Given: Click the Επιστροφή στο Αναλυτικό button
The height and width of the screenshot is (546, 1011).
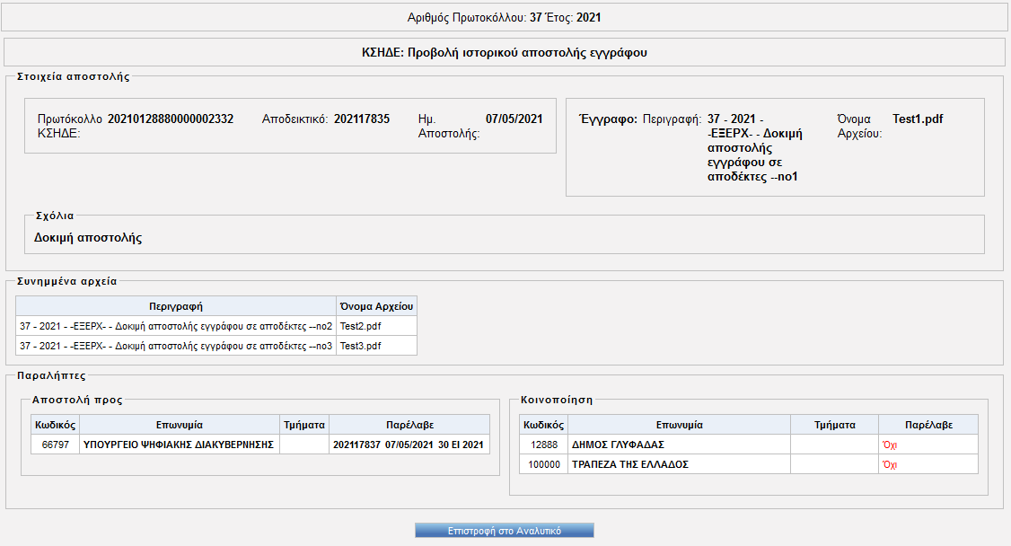Looking at the screenshot, I should tap(505, 531).
